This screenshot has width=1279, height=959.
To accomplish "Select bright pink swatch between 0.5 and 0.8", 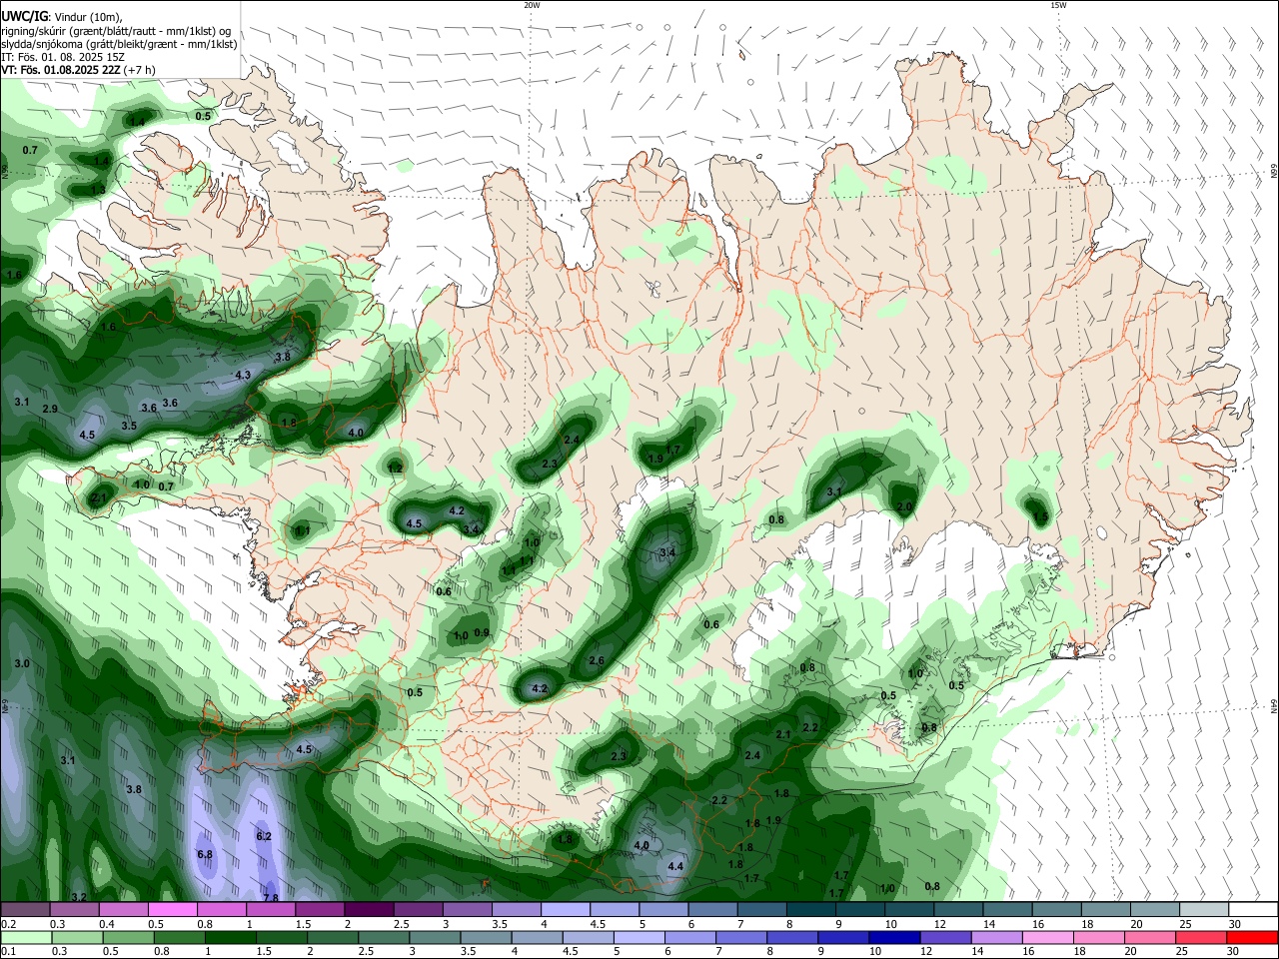I will [x=172, y=909].
